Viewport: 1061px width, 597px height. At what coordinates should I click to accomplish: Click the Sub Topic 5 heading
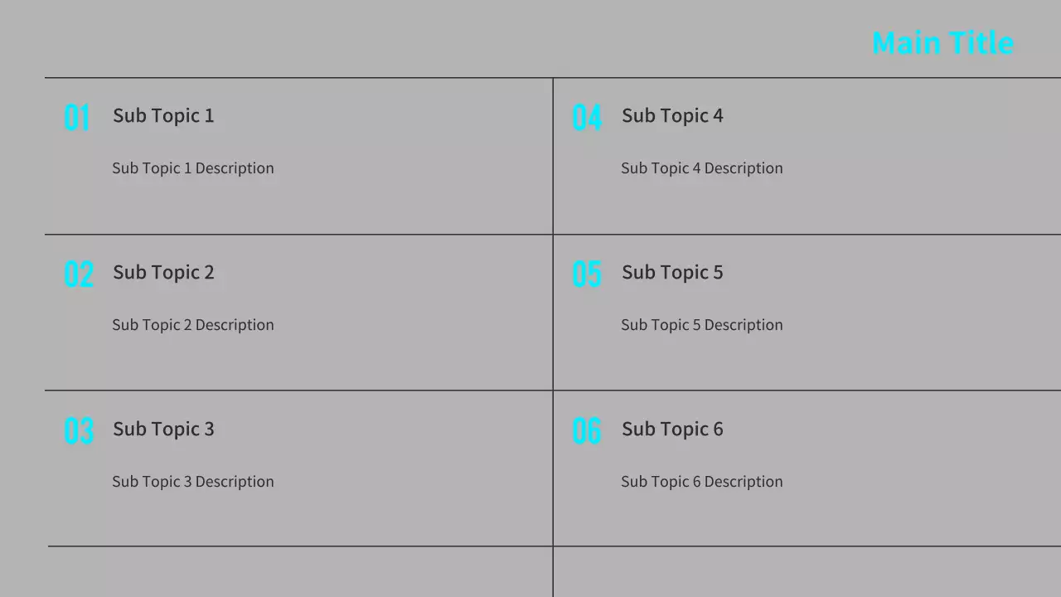pos(672,272)
